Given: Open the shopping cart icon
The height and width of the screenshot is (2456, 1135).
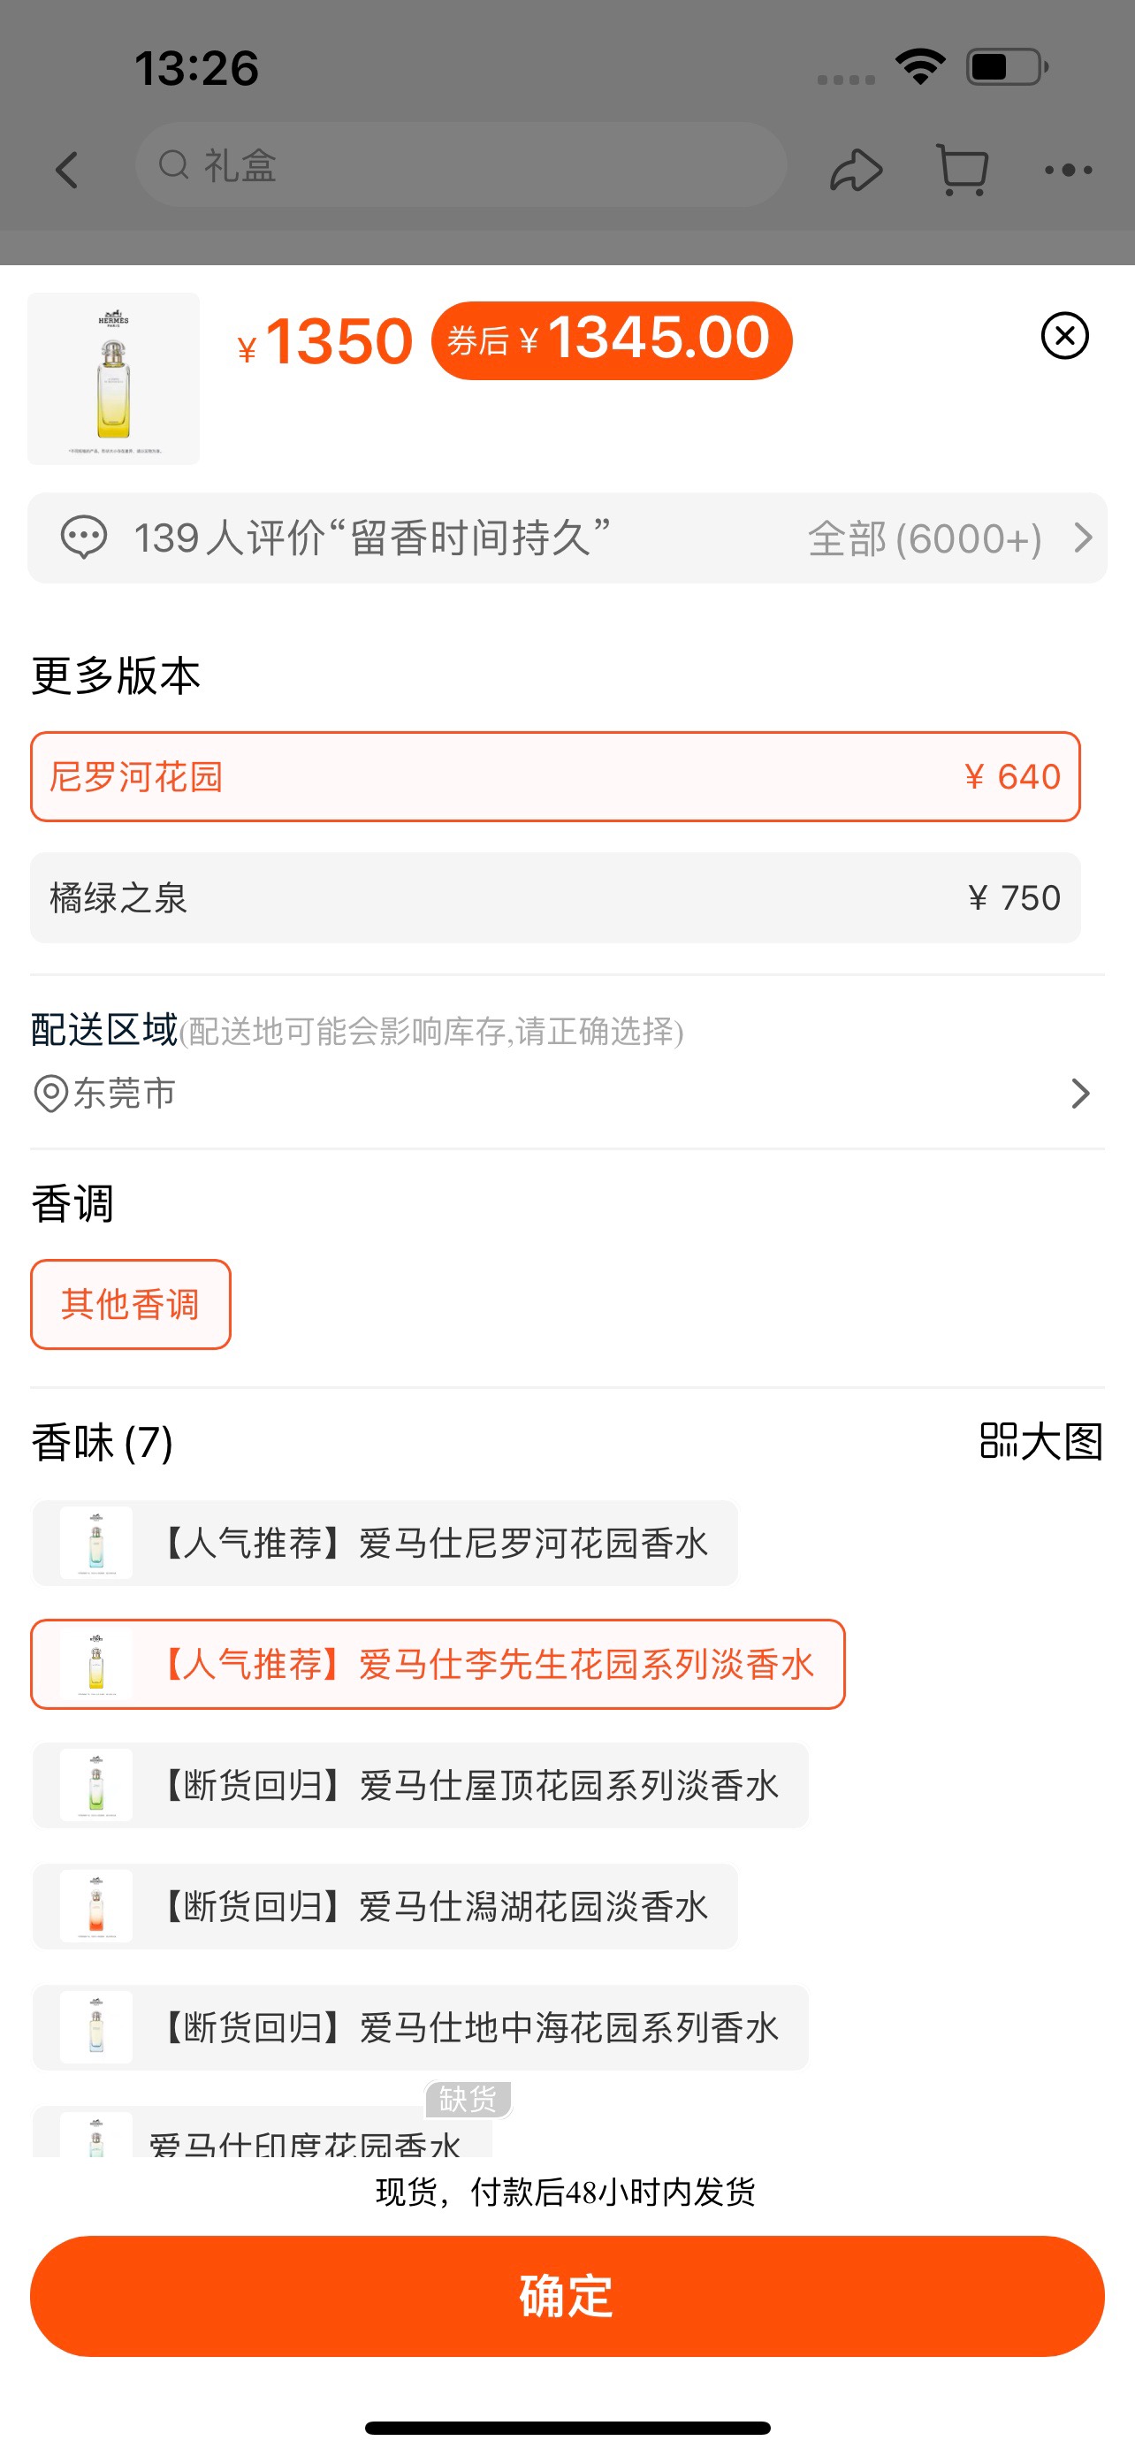Looking at the screenshot, I should tap(963, 170).
